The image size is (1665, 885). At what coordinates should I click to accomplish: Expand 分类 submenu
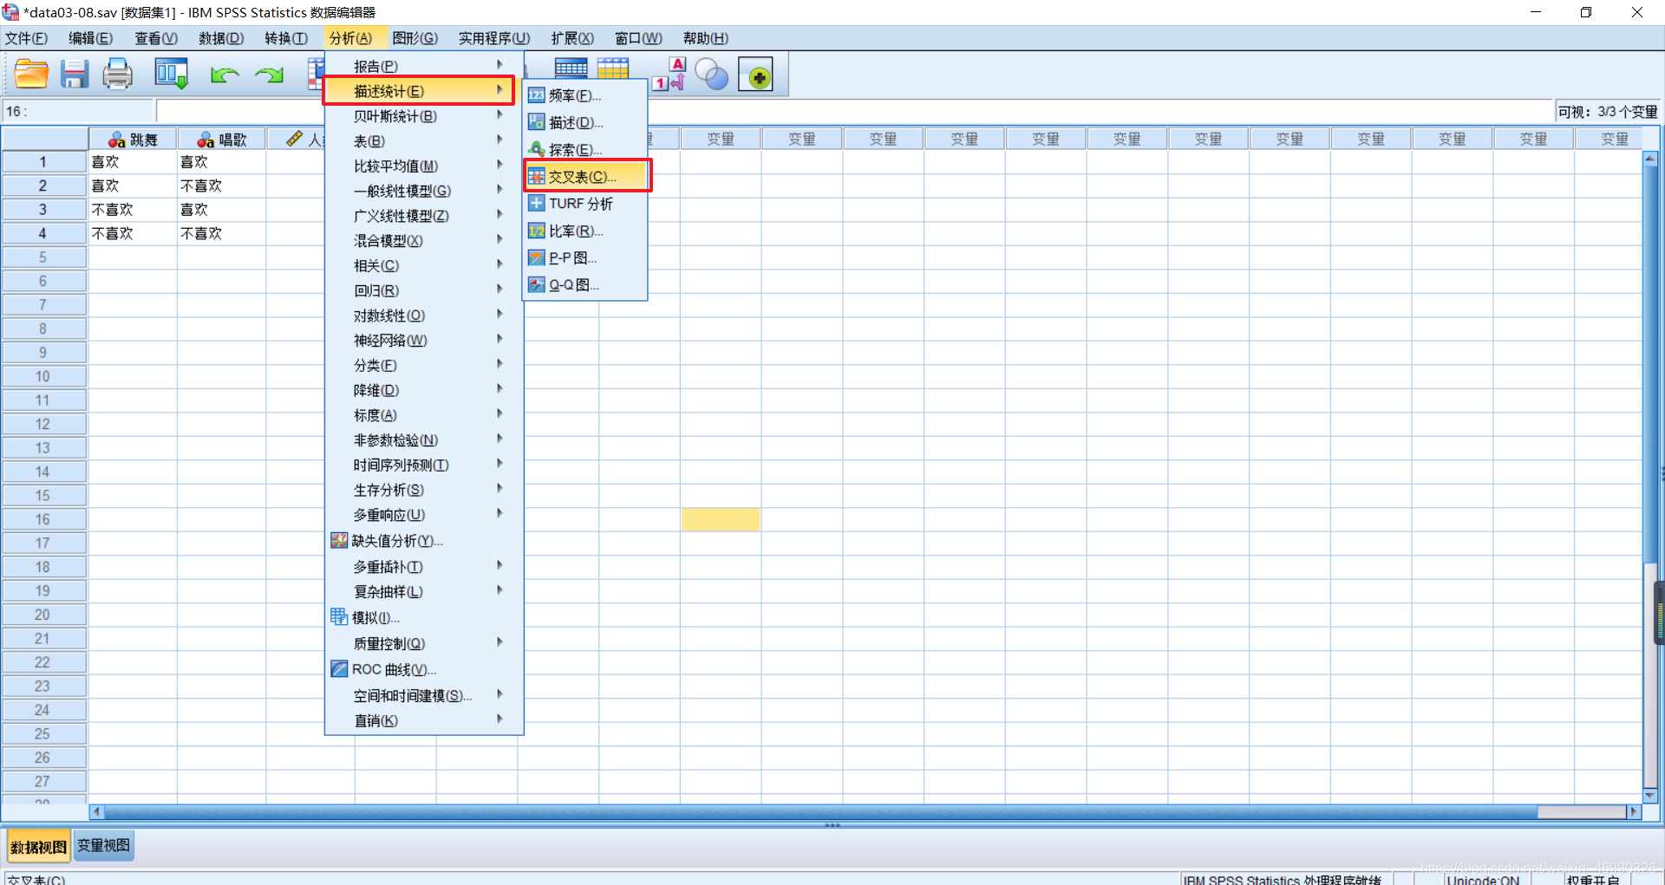point(424,365)
